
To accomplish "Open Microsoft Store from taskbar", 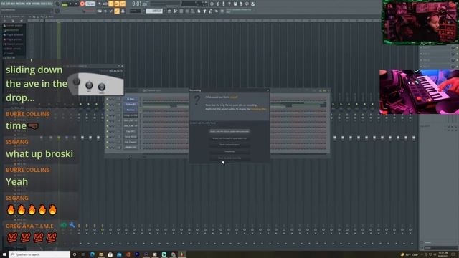I will coord(110,254).
